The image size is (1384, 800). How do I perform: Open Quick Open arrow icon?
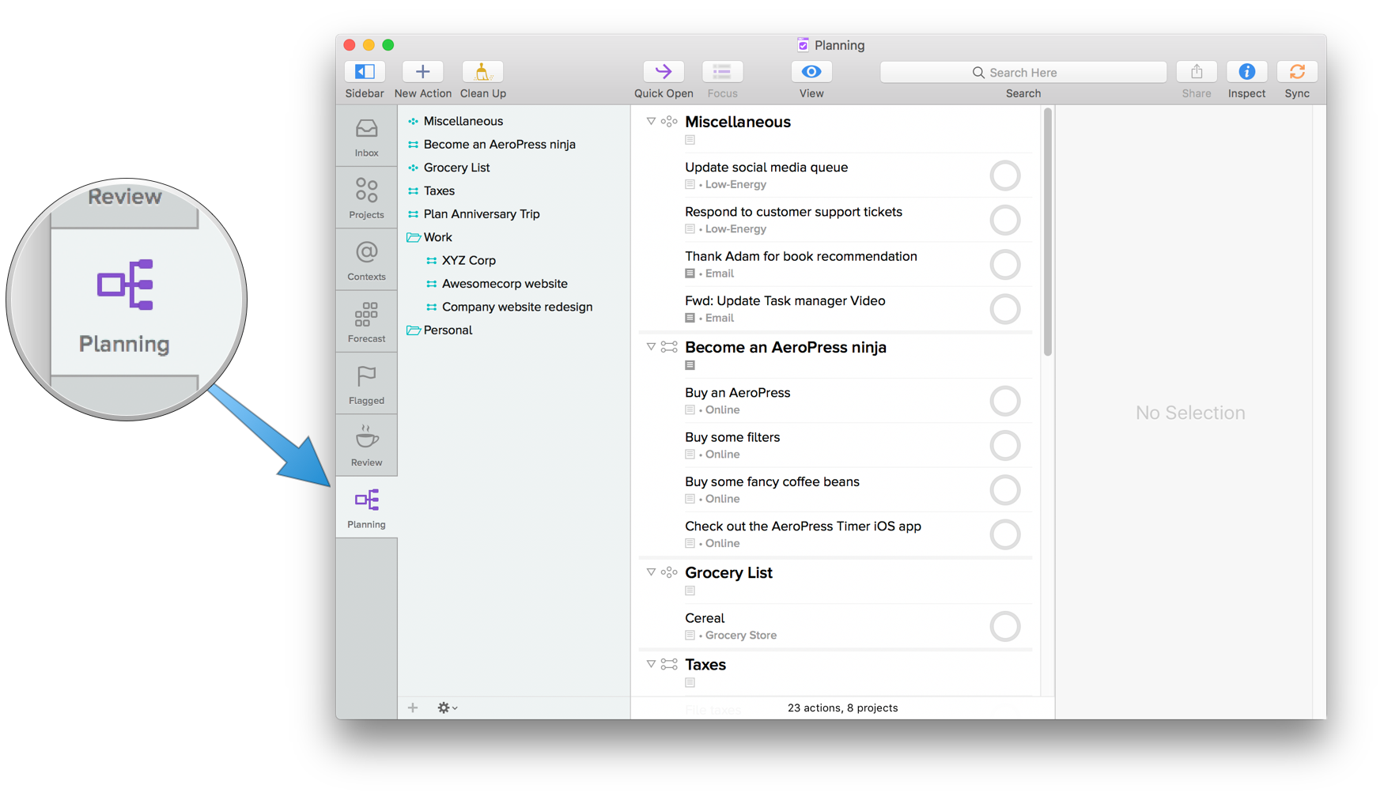[664, 72]
